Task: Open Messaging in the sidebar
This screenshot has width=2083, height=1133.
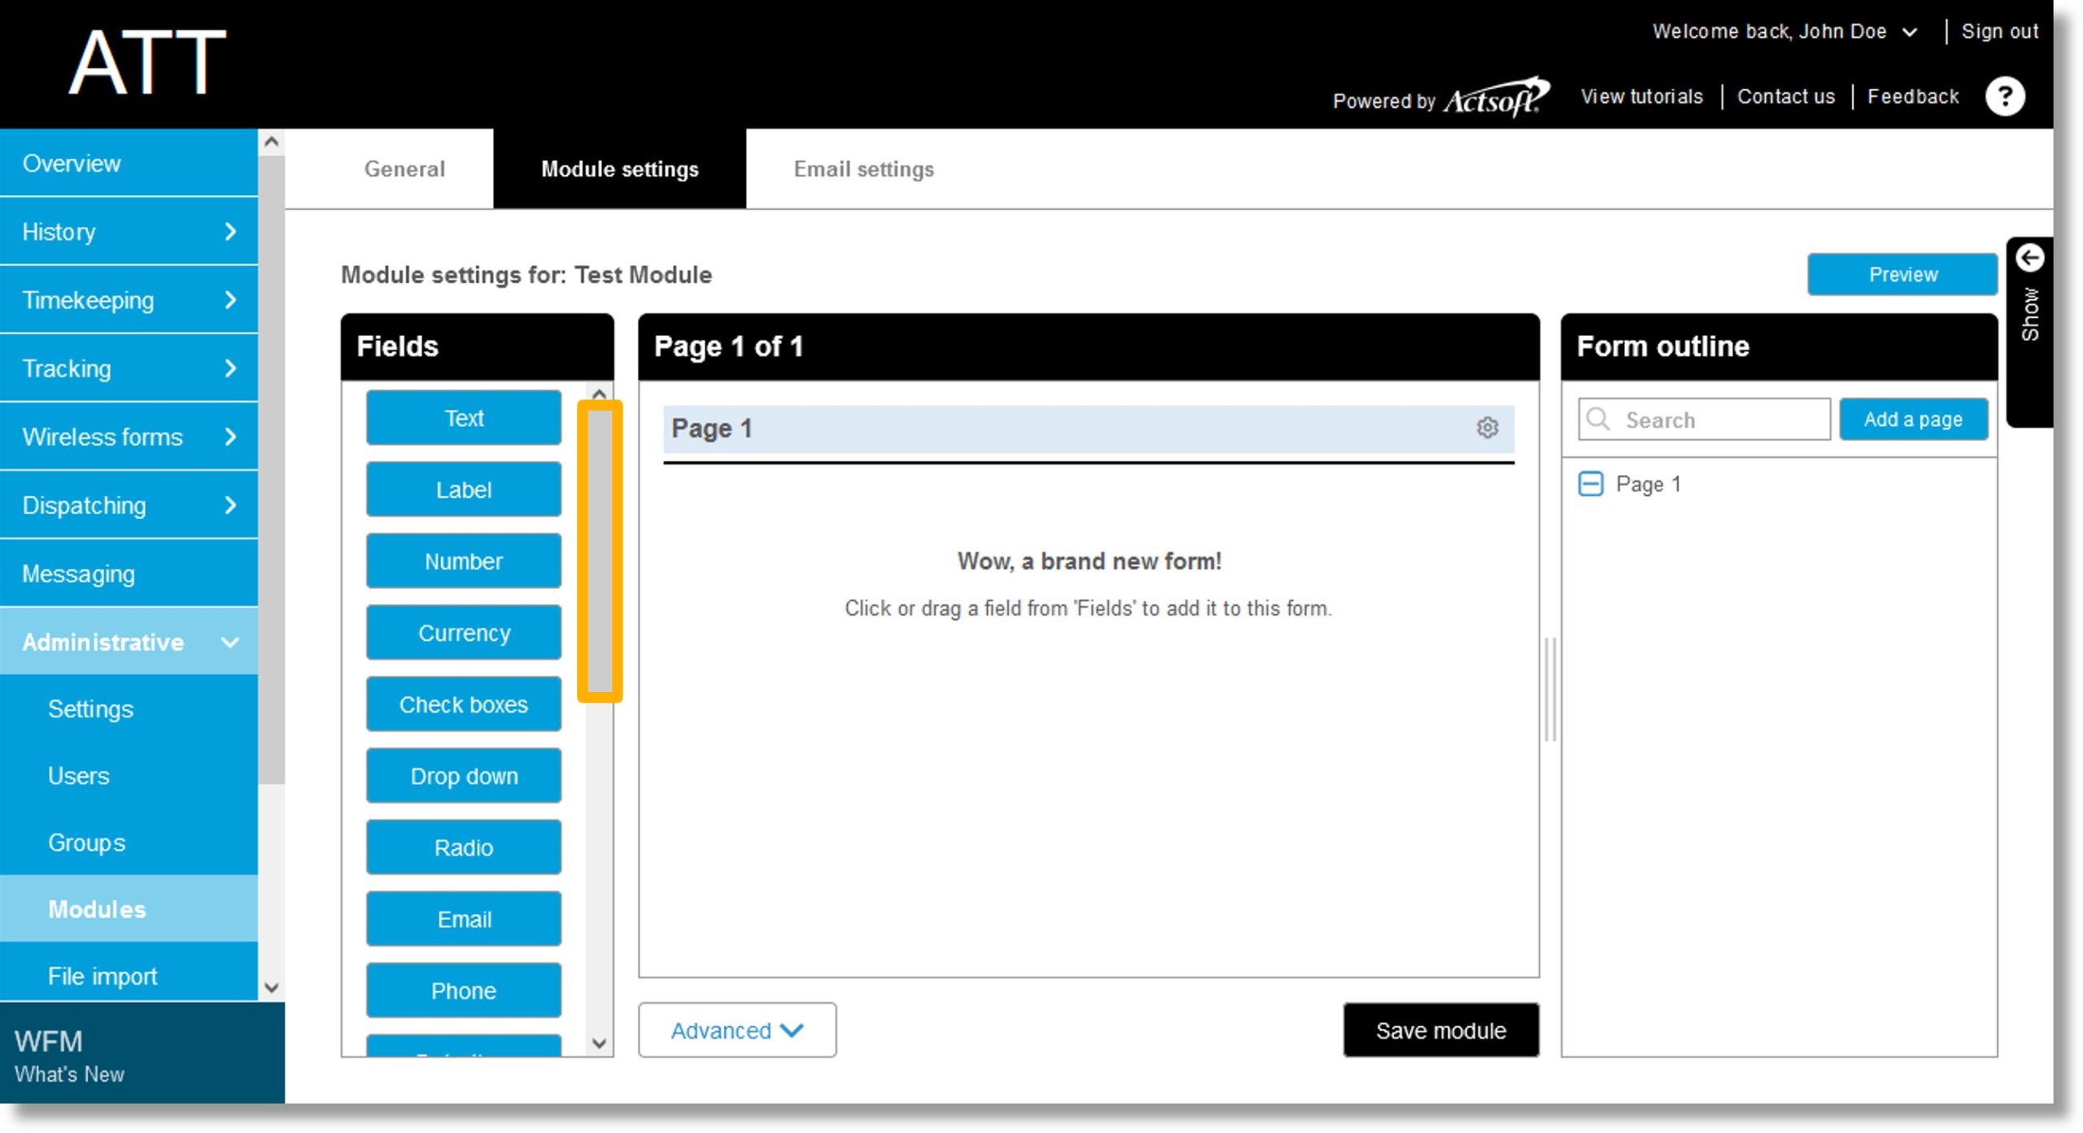Action: pyautogui.click(x=129, y=574)
